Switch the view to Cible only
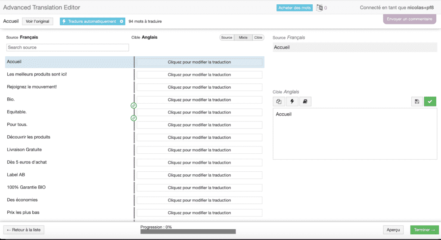 (x=258, y=38)
